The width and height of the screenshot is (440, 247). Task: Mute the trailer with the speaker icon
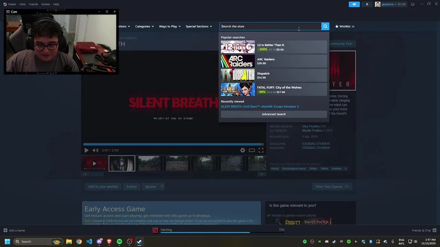click(95, 150)
